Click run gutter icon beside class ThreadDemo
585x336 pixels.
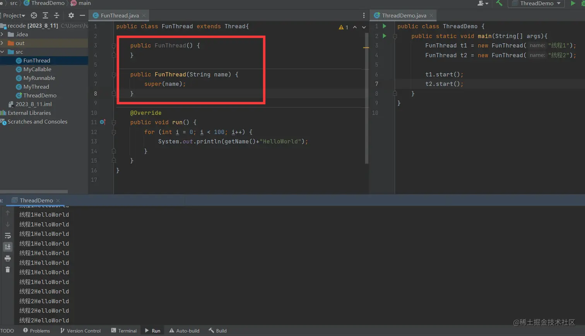point(385,26)
